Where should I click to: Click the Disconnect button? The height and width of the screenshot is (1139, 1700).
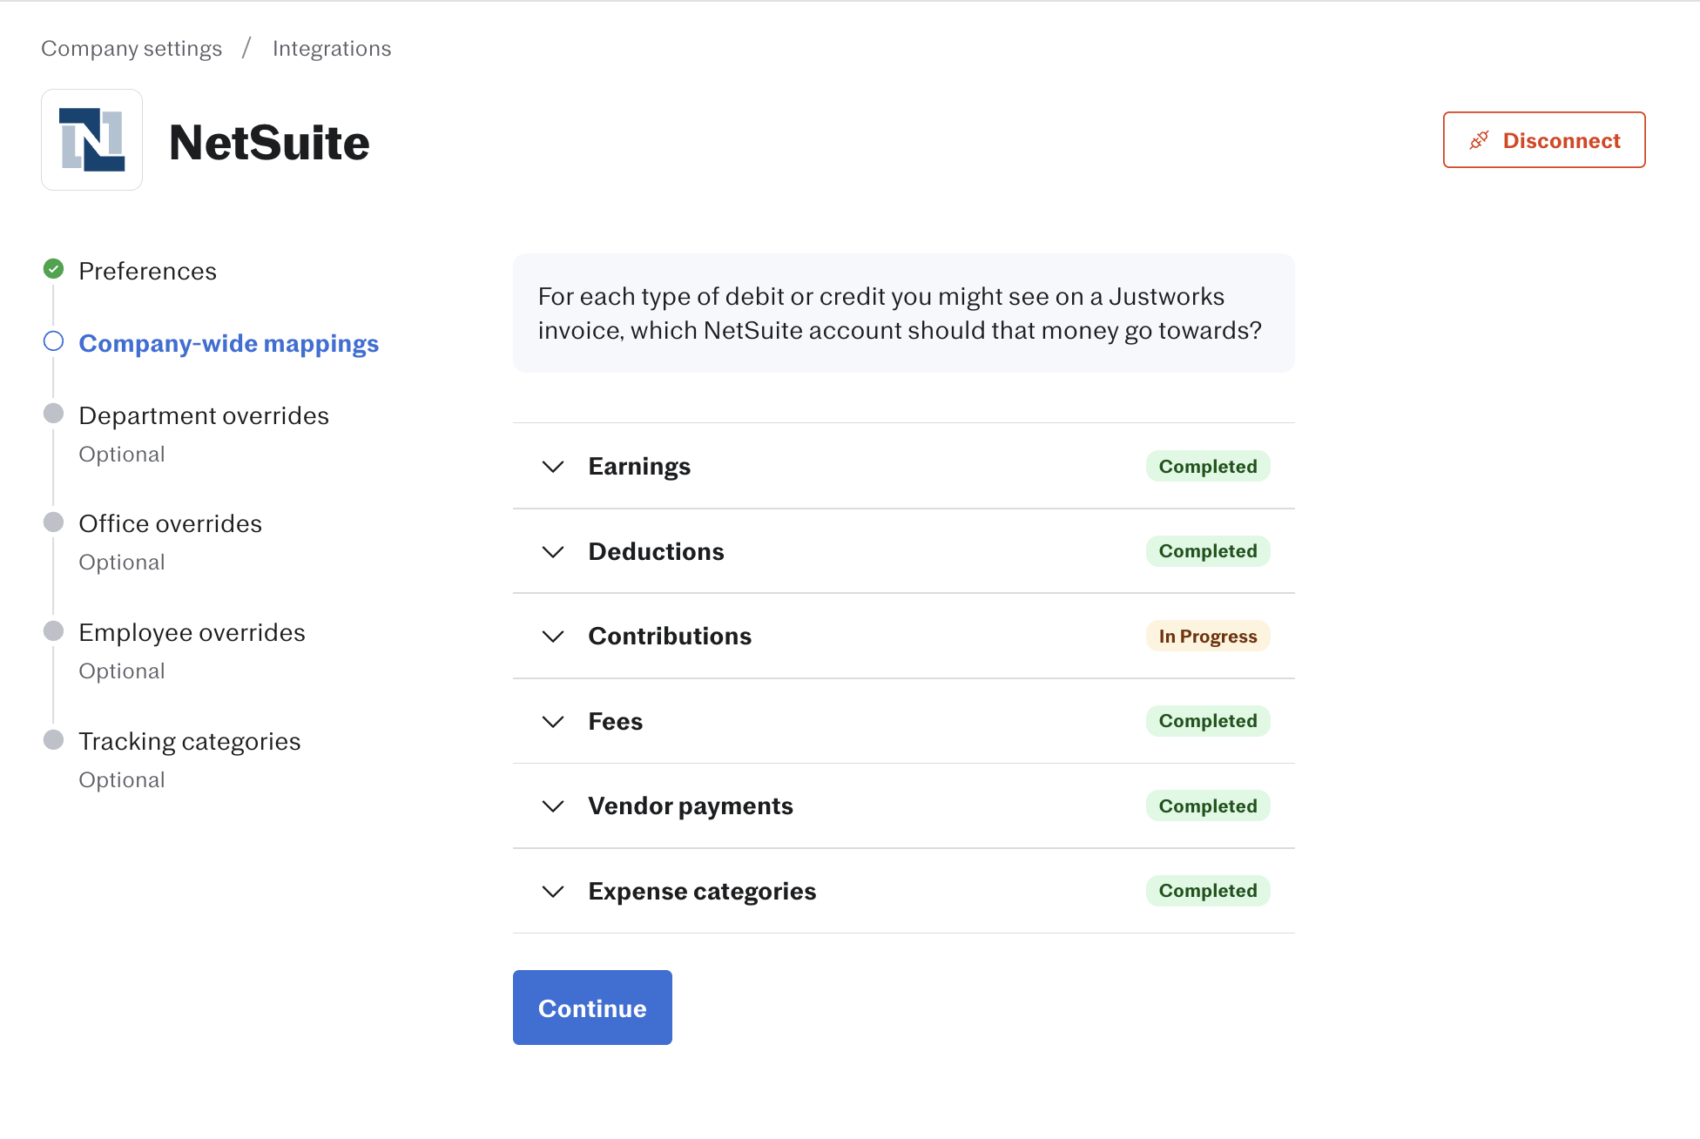1544,139
